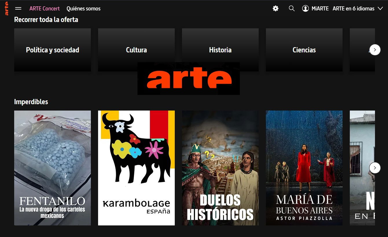This screenshot has height=237, width=388.
Task: Open the Karambolage España thumbnail
Action: point(136,168)
